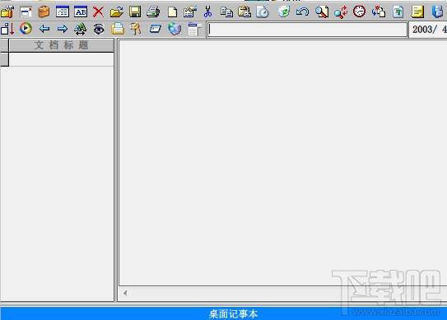The image size is (447, 320).
Task: Click the red clock icon
Action: click(x=359, y=12)
